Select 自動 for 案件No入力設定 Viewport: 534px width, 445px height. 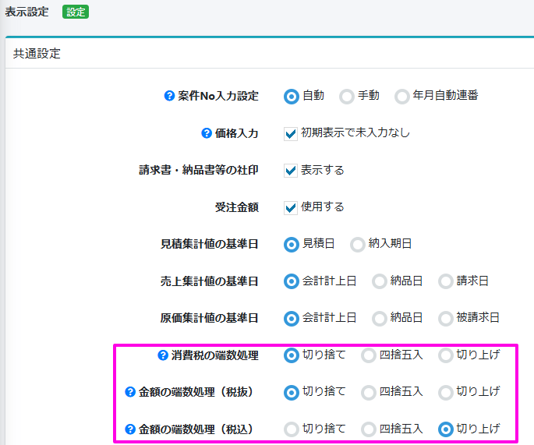tap(292, 97)
